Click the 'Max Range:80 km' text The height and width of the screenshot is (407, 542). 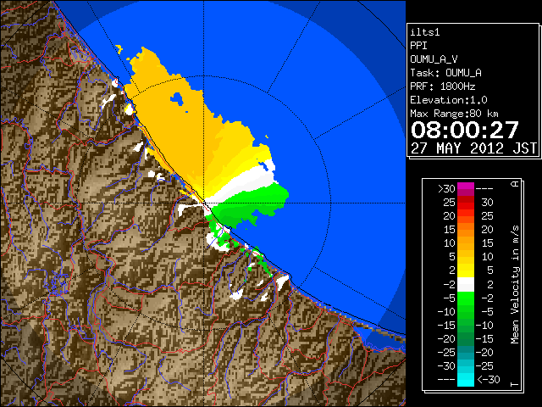454,114
